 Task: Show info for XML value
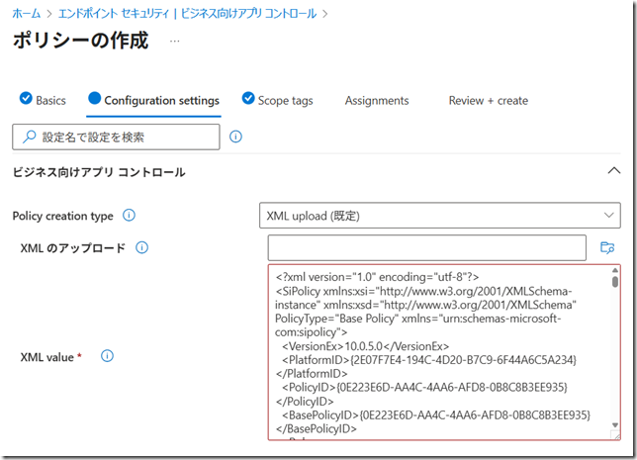point(107,355)
